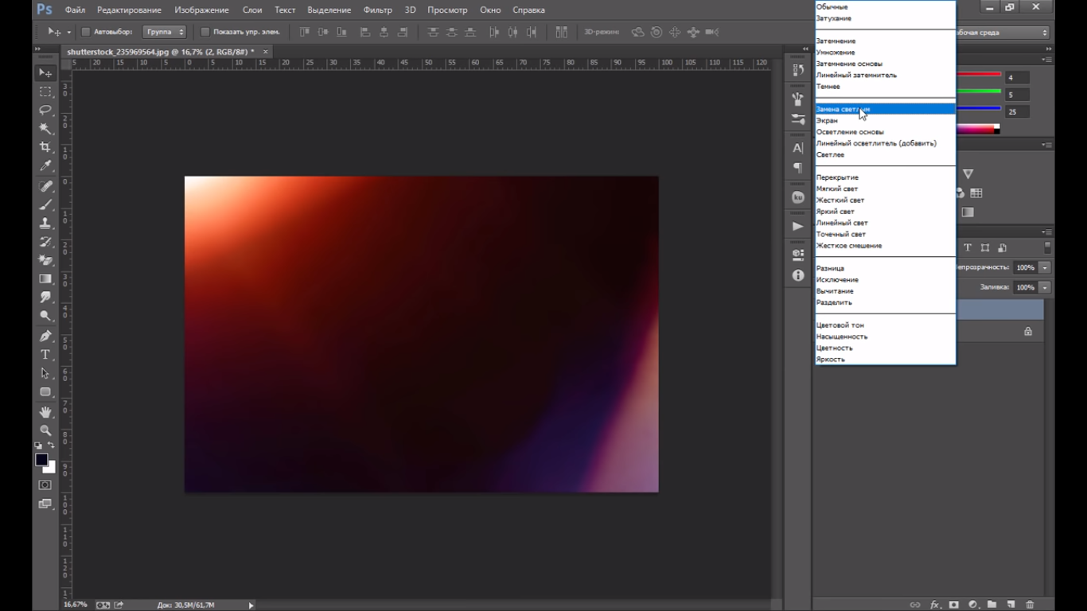The image size is (1087, 611).
Task: Enable the Автовыбор checkbox
Action: pyautogui.click(x=86, y=32)
